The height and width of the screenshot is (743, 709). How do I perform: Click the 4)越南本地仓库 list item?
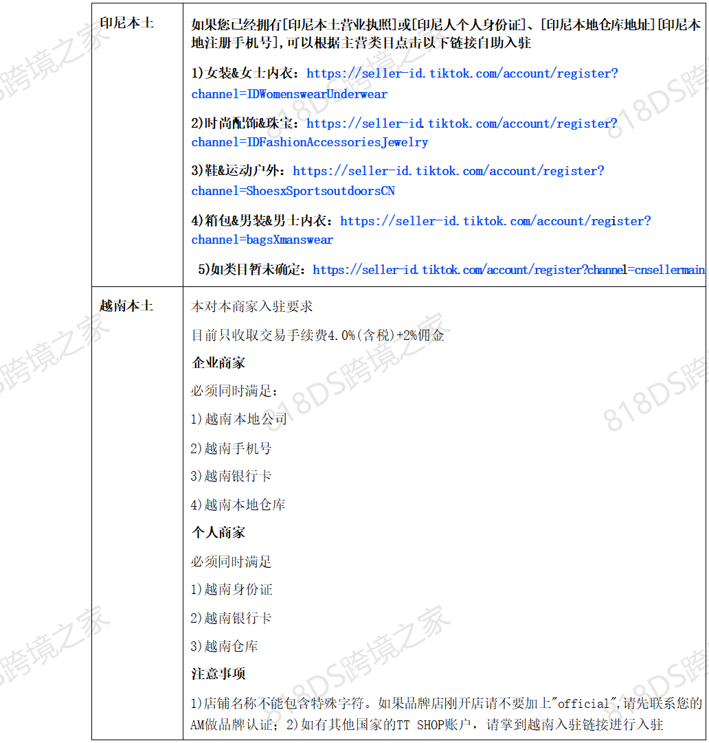(x=238, y=505)
